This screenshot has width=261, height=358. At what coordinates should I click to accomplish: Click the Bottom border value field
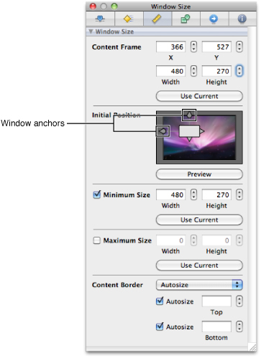point(216,326)
